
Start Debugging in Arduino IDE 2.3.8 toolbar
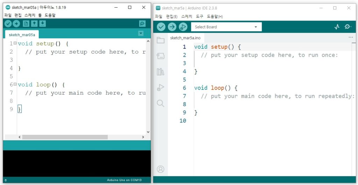[x=183, y=27]
